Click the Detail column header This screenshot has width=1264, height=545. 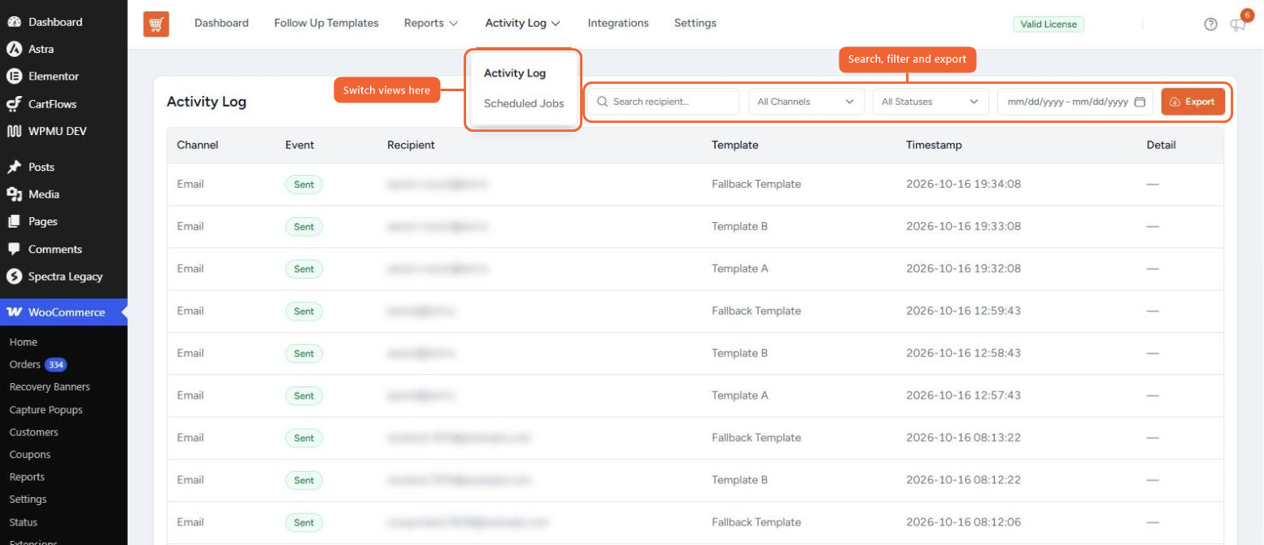coord(1161,145)
